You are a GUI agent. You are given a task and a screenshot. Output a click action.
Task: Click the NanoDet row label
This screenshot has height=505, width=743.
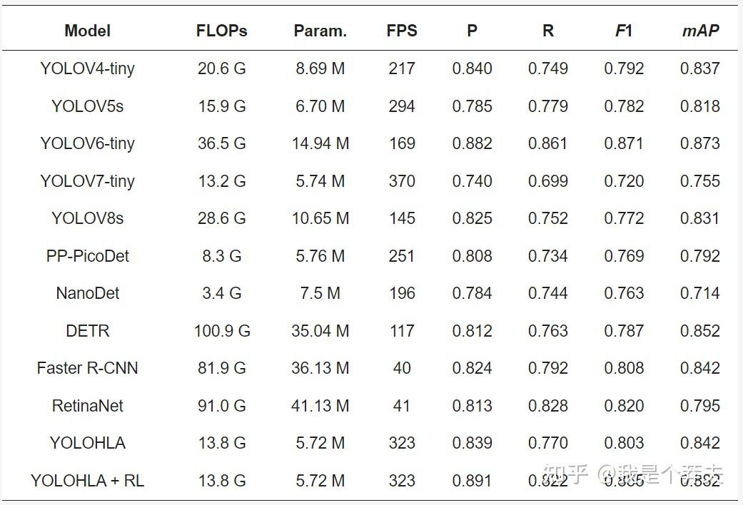coord(87,293)
